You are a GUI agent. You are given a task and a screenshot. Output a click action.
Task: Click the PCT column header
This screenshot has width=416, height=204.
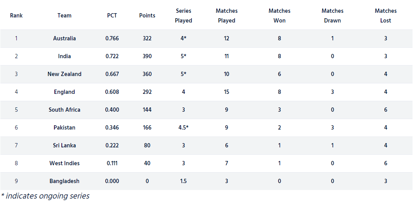112,16
